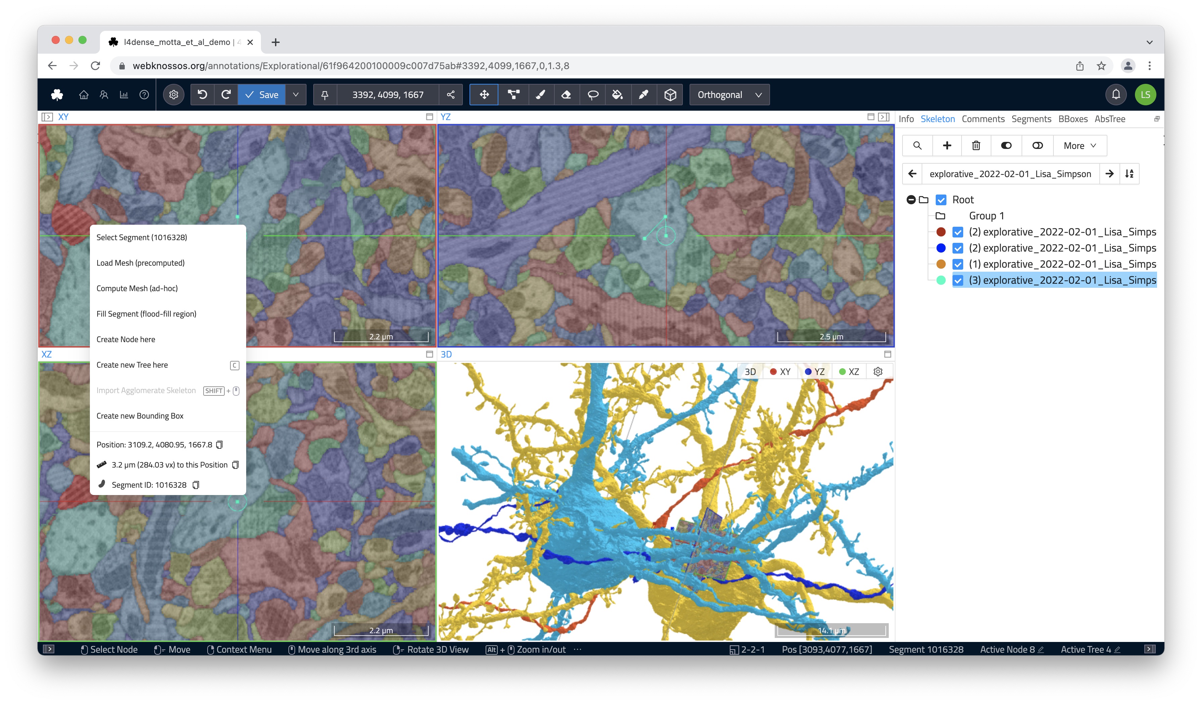Choose Fill Segment (flood-fill region)
Image resolution: width=1202 pixels, height=705 pixels.
(x=168, y=314)
